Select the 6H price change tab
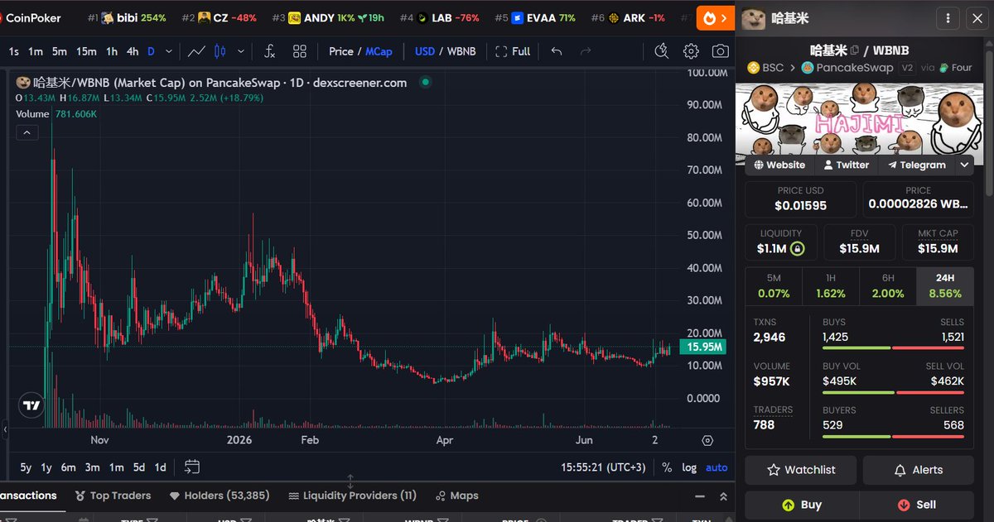 (x=888, y=285)
